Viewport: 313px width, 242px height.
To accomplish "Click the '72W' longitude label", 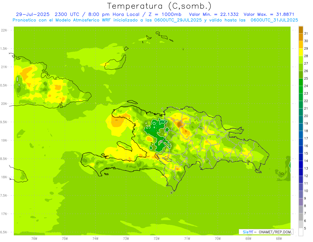I will [x=156, y=238].
